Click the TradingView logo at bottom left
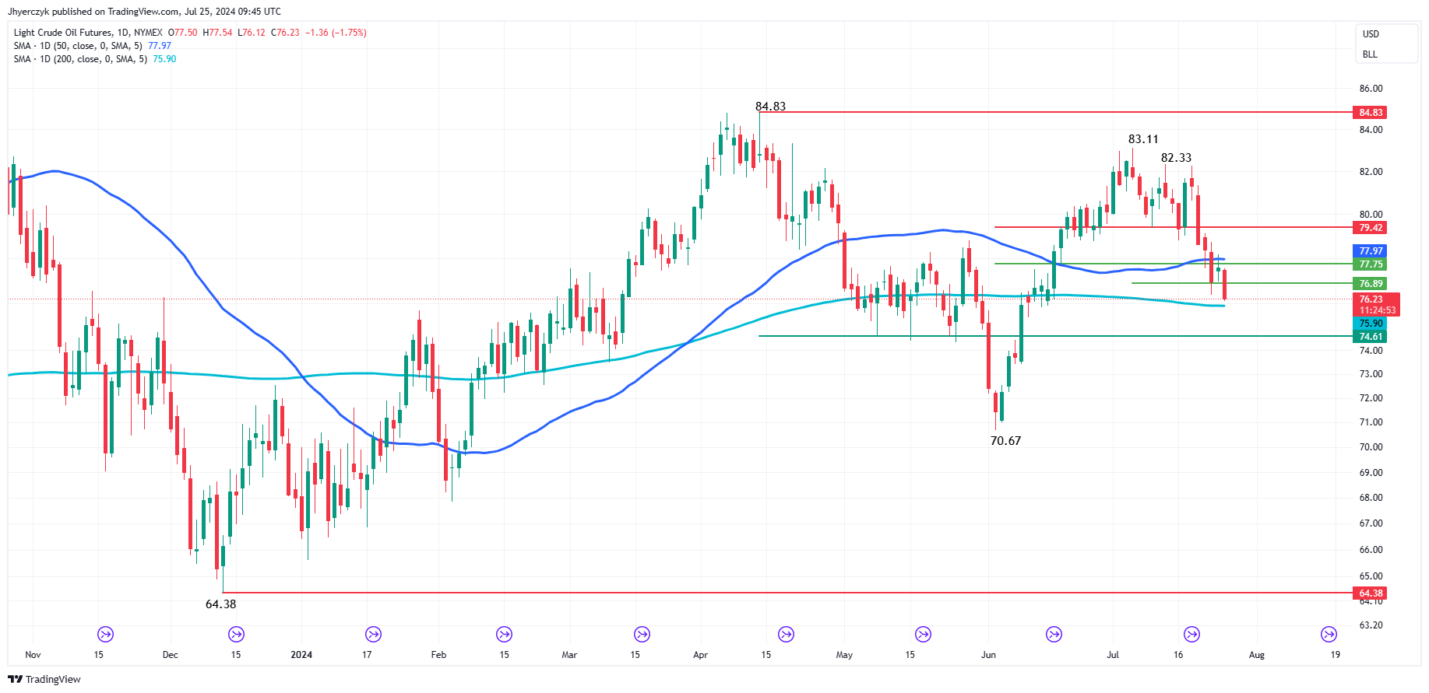 (x=44, y=679)
